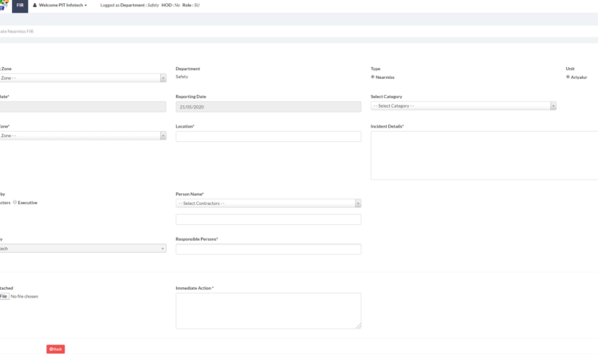Click the Reporting Date field
The width and height of the screenshot is (598, 359).
pos(268,107)
